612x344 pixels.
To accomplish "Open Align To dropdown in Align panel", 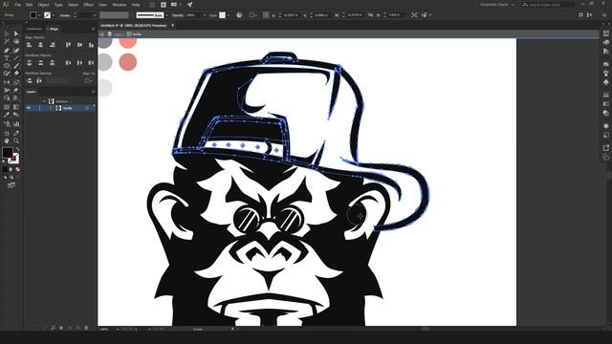I will point(89,80).
